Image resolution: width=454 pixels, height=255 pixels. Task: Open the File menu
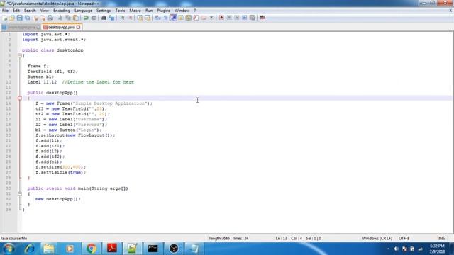[x=5, y=11]
